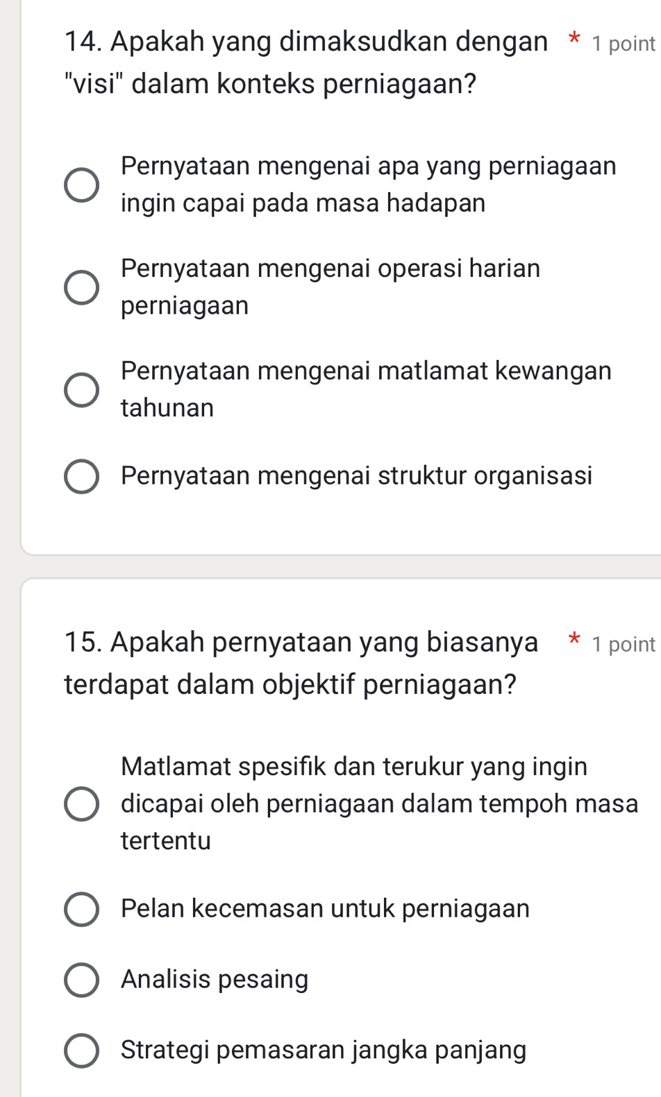Click the 'Strategi pemasaran jangka panjang' option text

[324, 1050]
